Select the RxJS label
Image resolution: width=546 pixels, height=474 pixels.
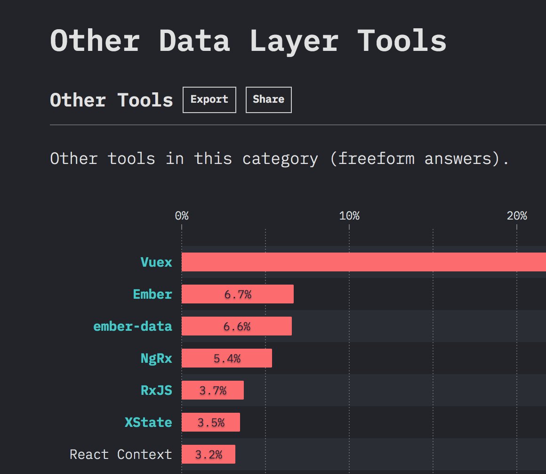157,390
